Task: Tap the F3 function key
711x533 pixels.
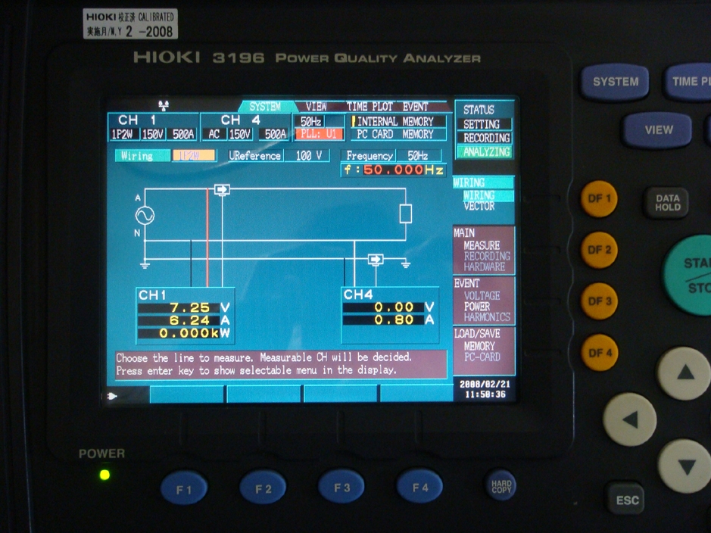Action: pos(341,487)
